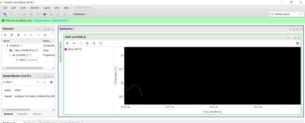Open the Window menu
This screenshot has height=123, width=305.
click(x=35, y=8)
